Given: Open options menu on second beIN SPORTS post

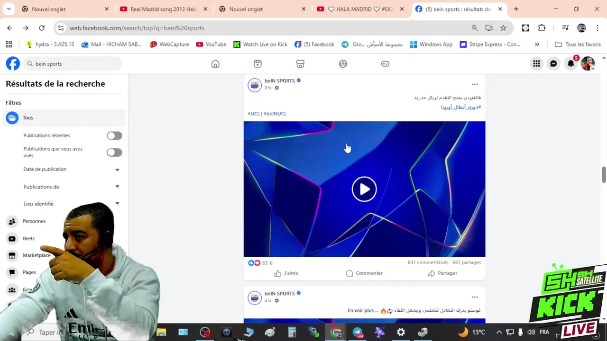Looking at the screenshot, I should point(475,297).
